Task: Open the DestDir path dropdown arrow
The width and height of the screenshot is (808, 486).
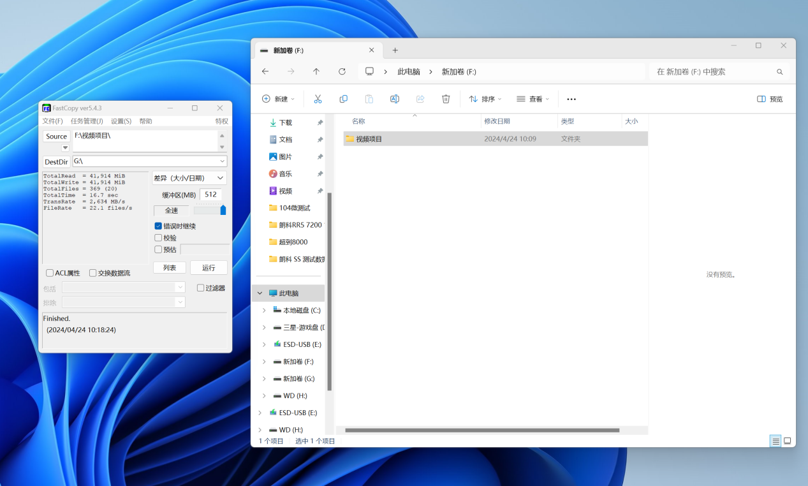Action: [x=222, y=161]
